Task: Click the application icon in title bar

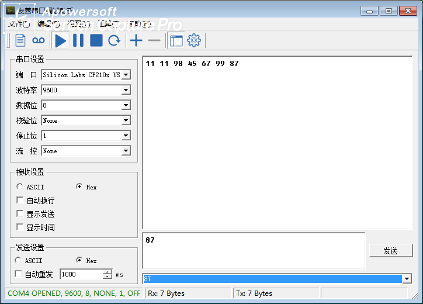Action: click(x=11, y=11)
